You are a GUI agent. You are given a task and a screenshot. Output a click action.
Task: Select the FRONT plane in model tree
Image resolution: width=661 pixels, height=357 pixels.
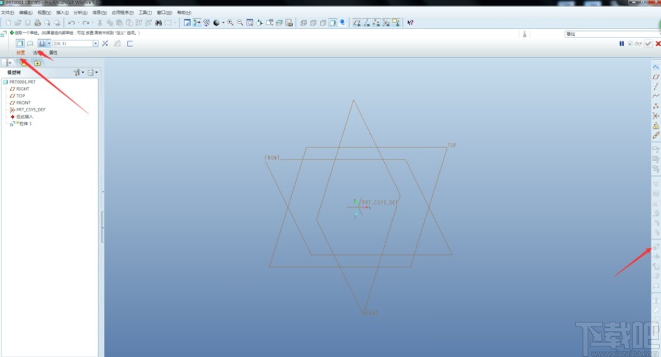click(23, 103)
